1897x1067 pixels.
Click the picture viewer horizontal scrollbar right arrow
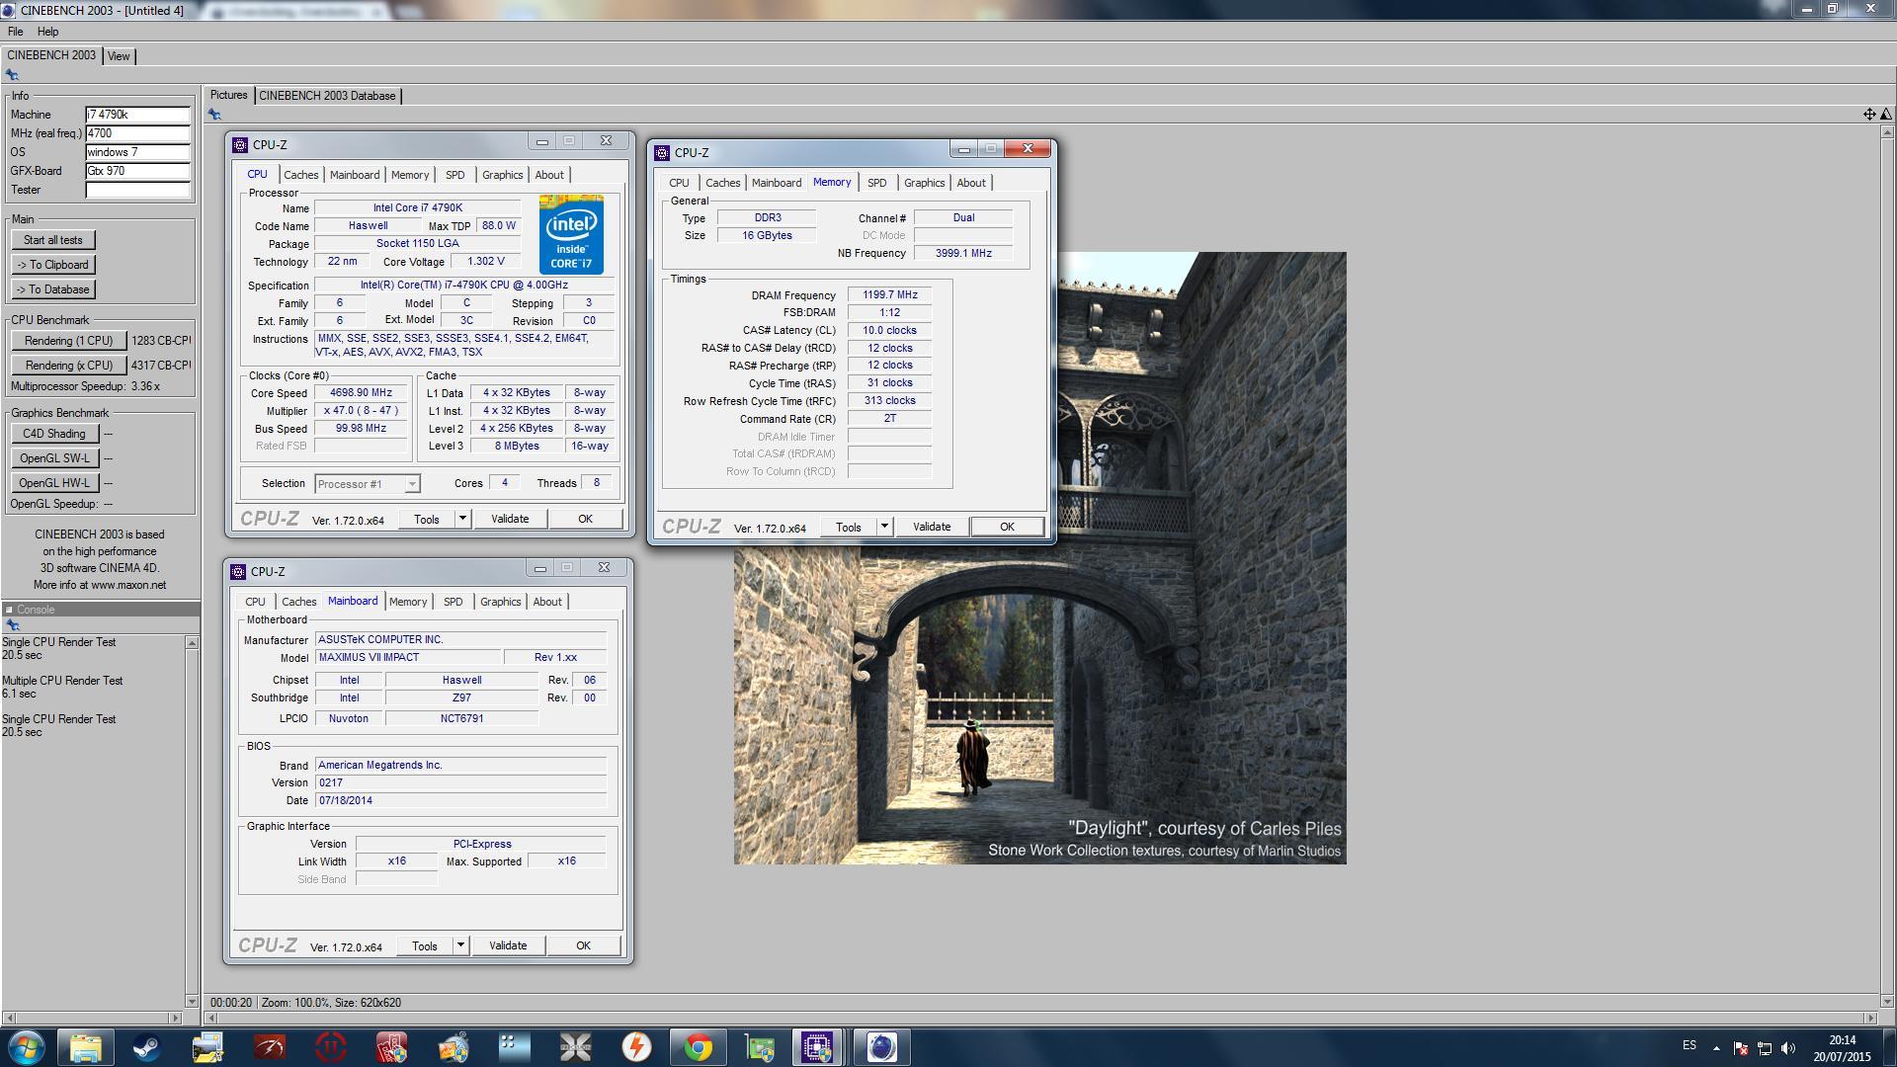click(1869, 1018)
